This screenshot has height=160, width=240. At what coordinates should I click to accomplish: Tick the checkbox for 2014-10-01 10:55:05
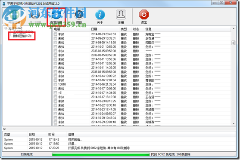pyautogui.click(x=55, y=46)
